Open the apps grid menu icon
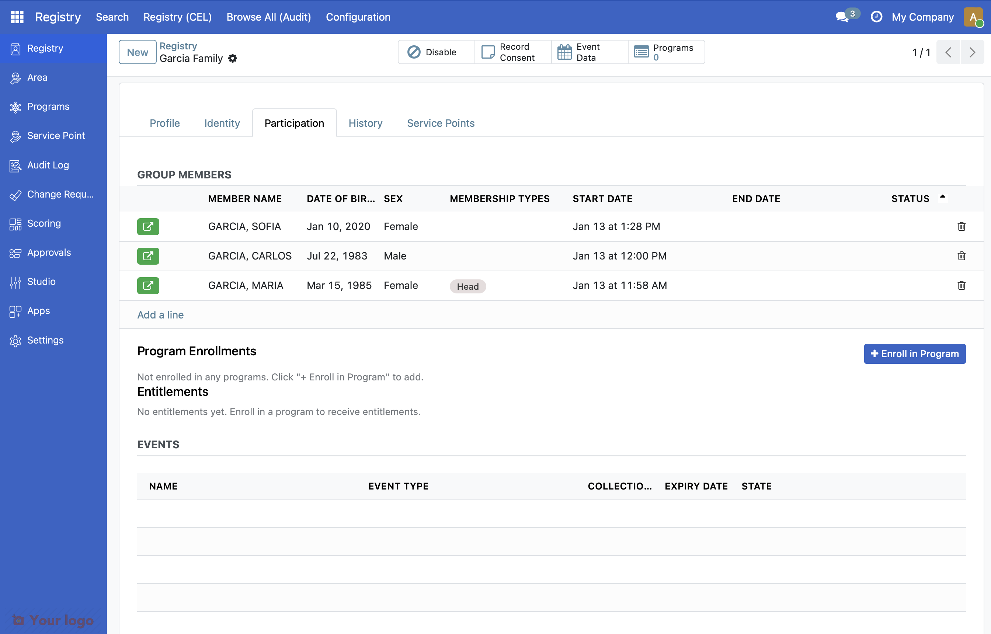This screenshot has width=991, height=634. tap(17, 17)
